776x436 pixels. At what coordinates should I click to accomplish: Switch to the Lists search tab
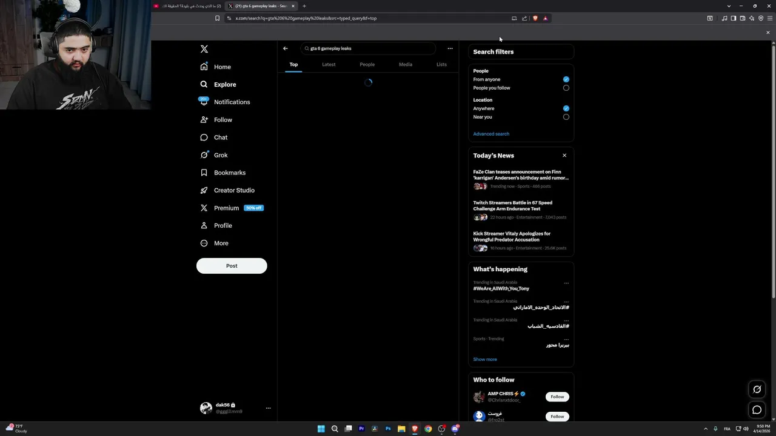pyautogui.click(x=441, y=64)
